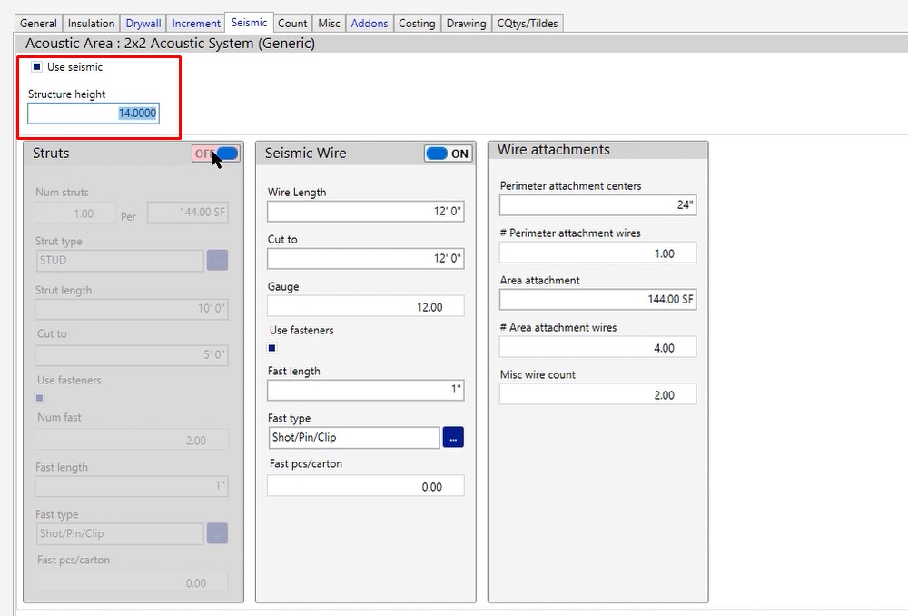Turn off the Seismic Wire switch
The image size is (908, 616).
tap(448, 154)
